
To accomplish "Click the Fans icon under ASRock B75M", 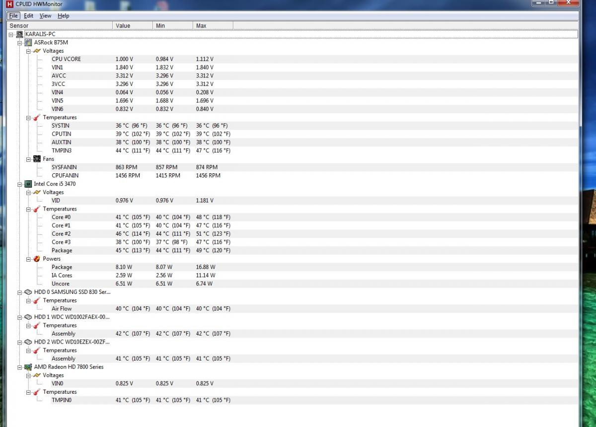I will pos(37,159).
